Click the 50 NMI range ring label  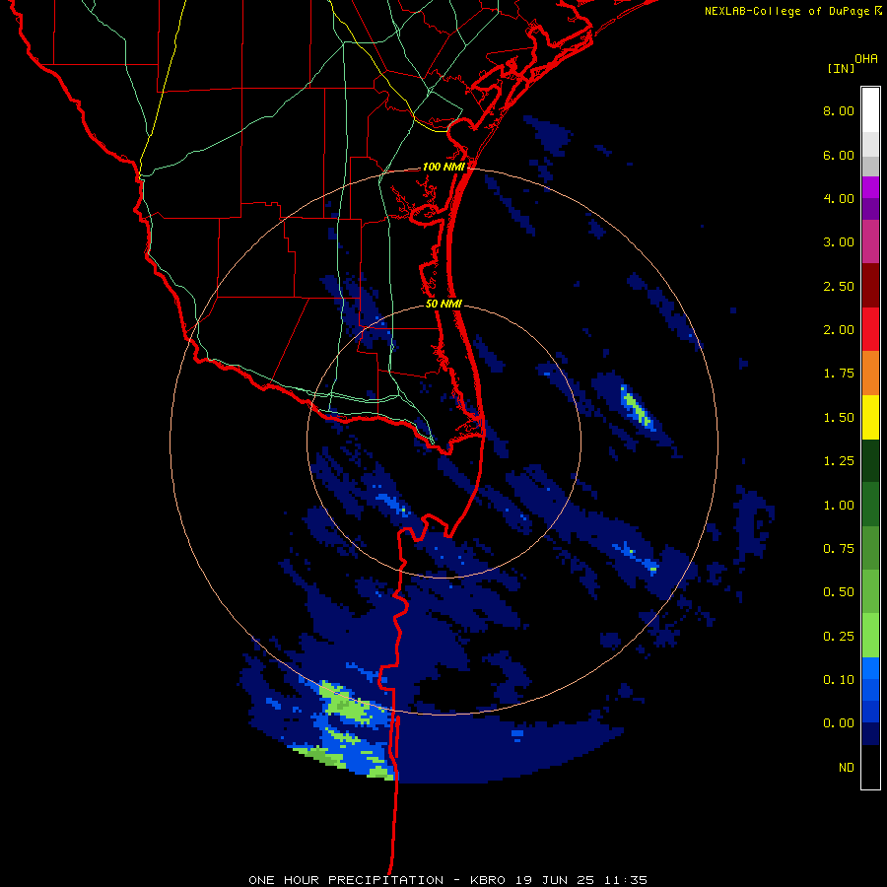[444, 304]
